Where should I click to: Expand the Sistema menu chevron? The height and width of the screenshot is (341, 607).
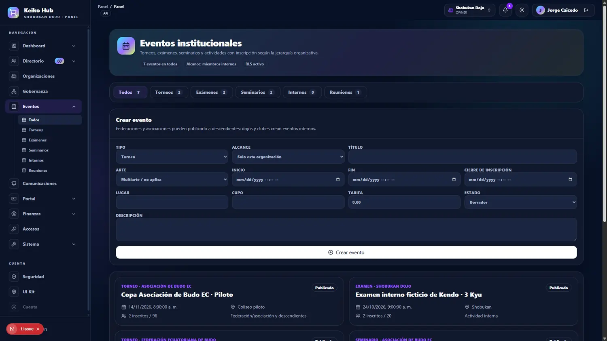tap(74, 244)
